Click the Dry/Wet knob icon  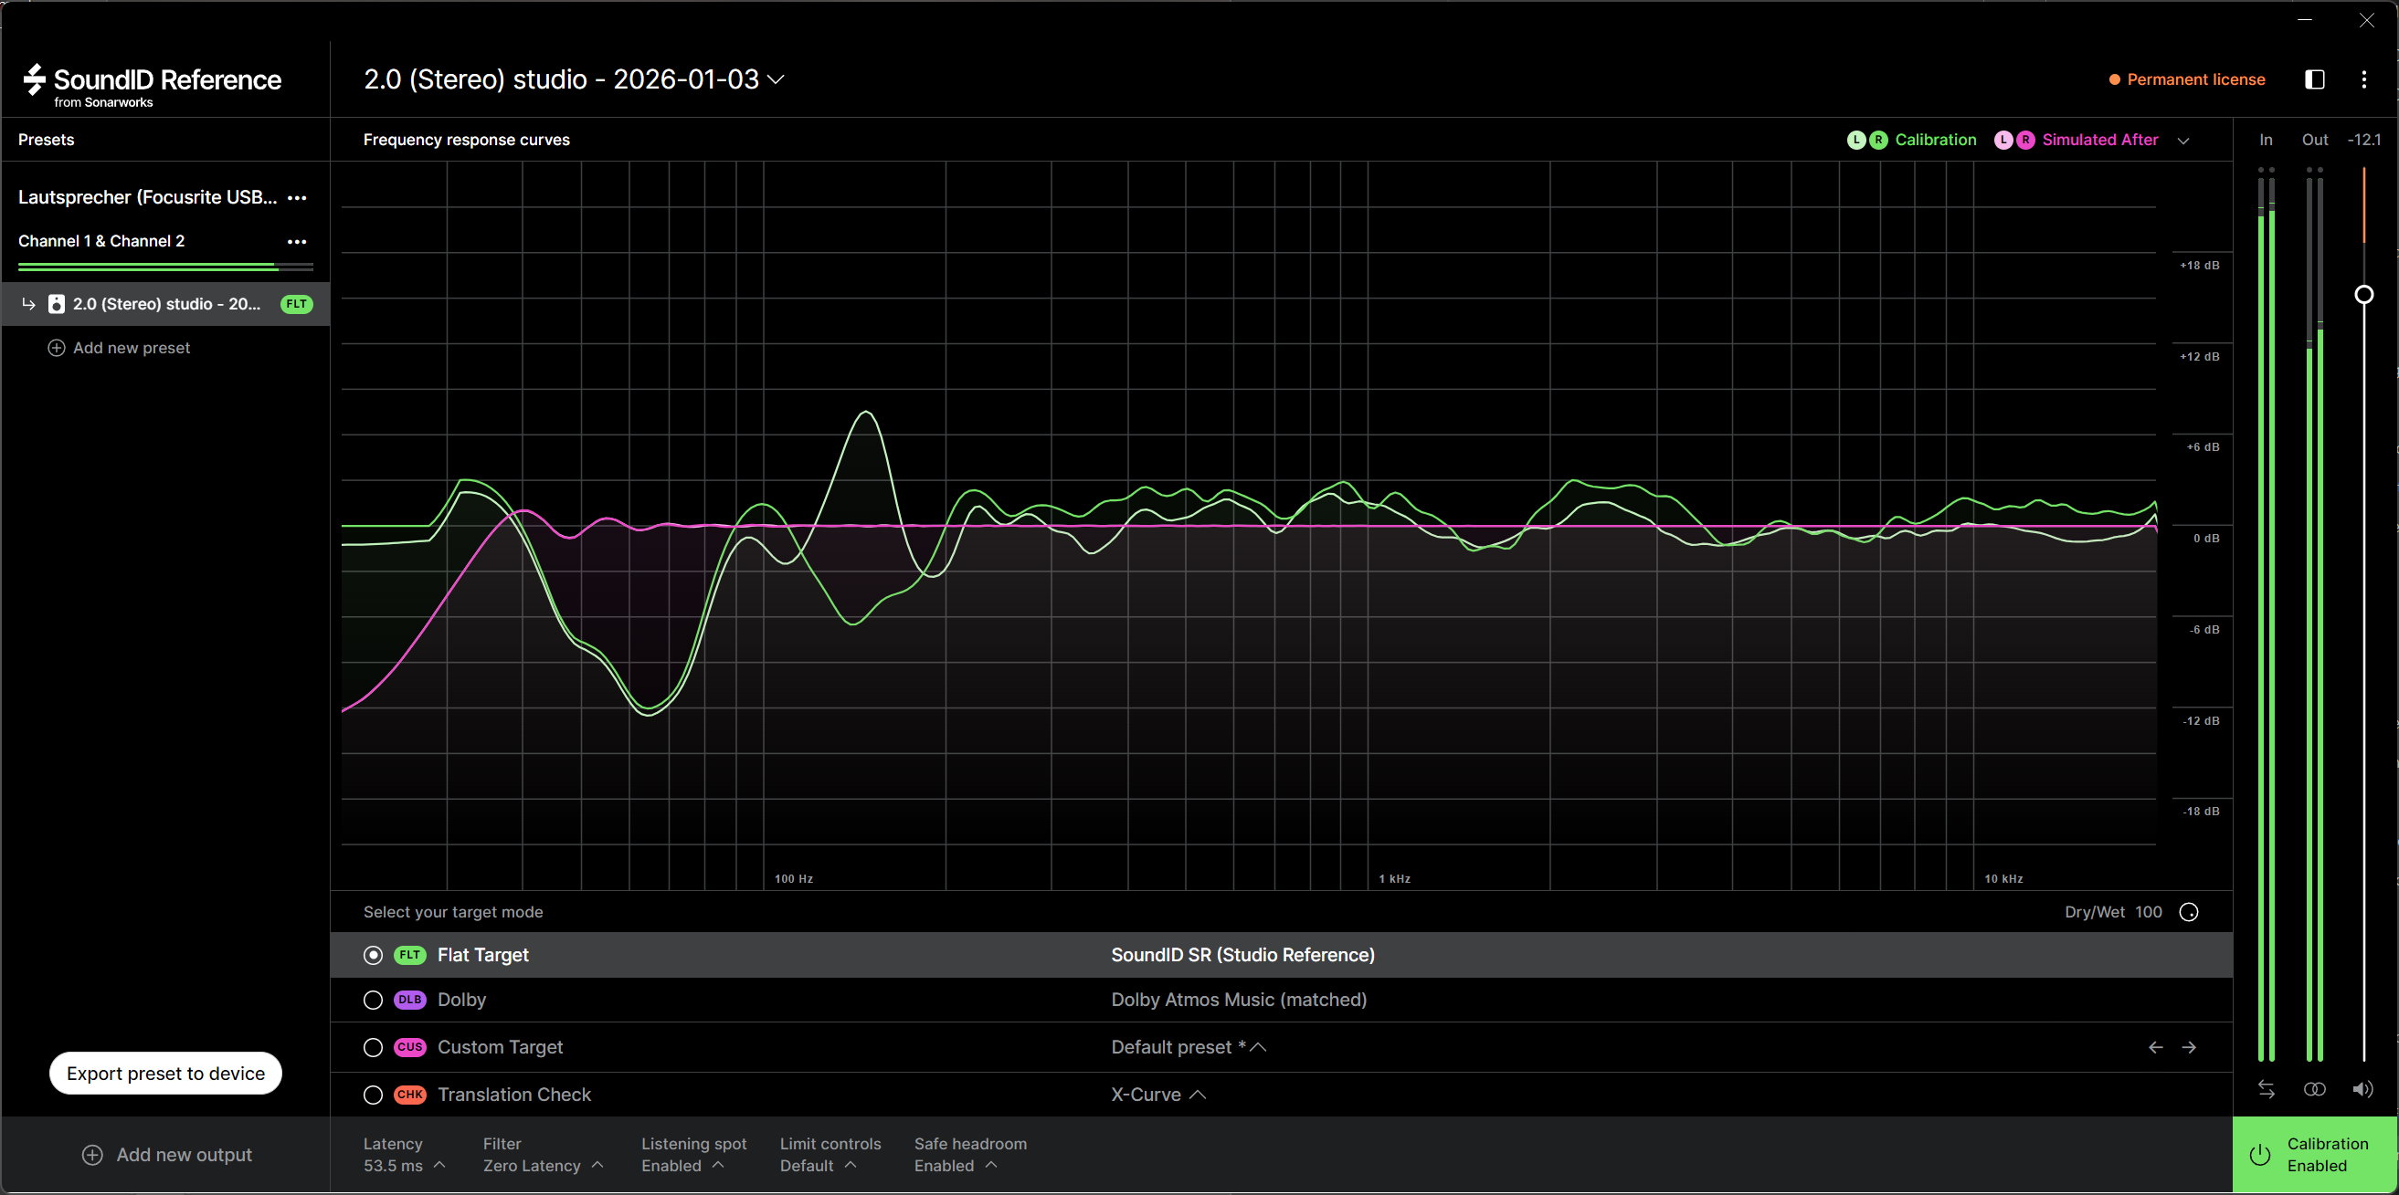pos(2189,912)
